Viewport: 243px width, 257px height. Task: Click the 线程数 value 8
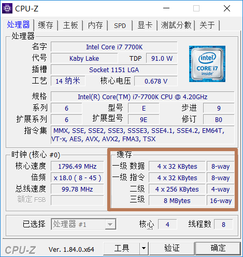pyautogui.click(x=223, y=224)
